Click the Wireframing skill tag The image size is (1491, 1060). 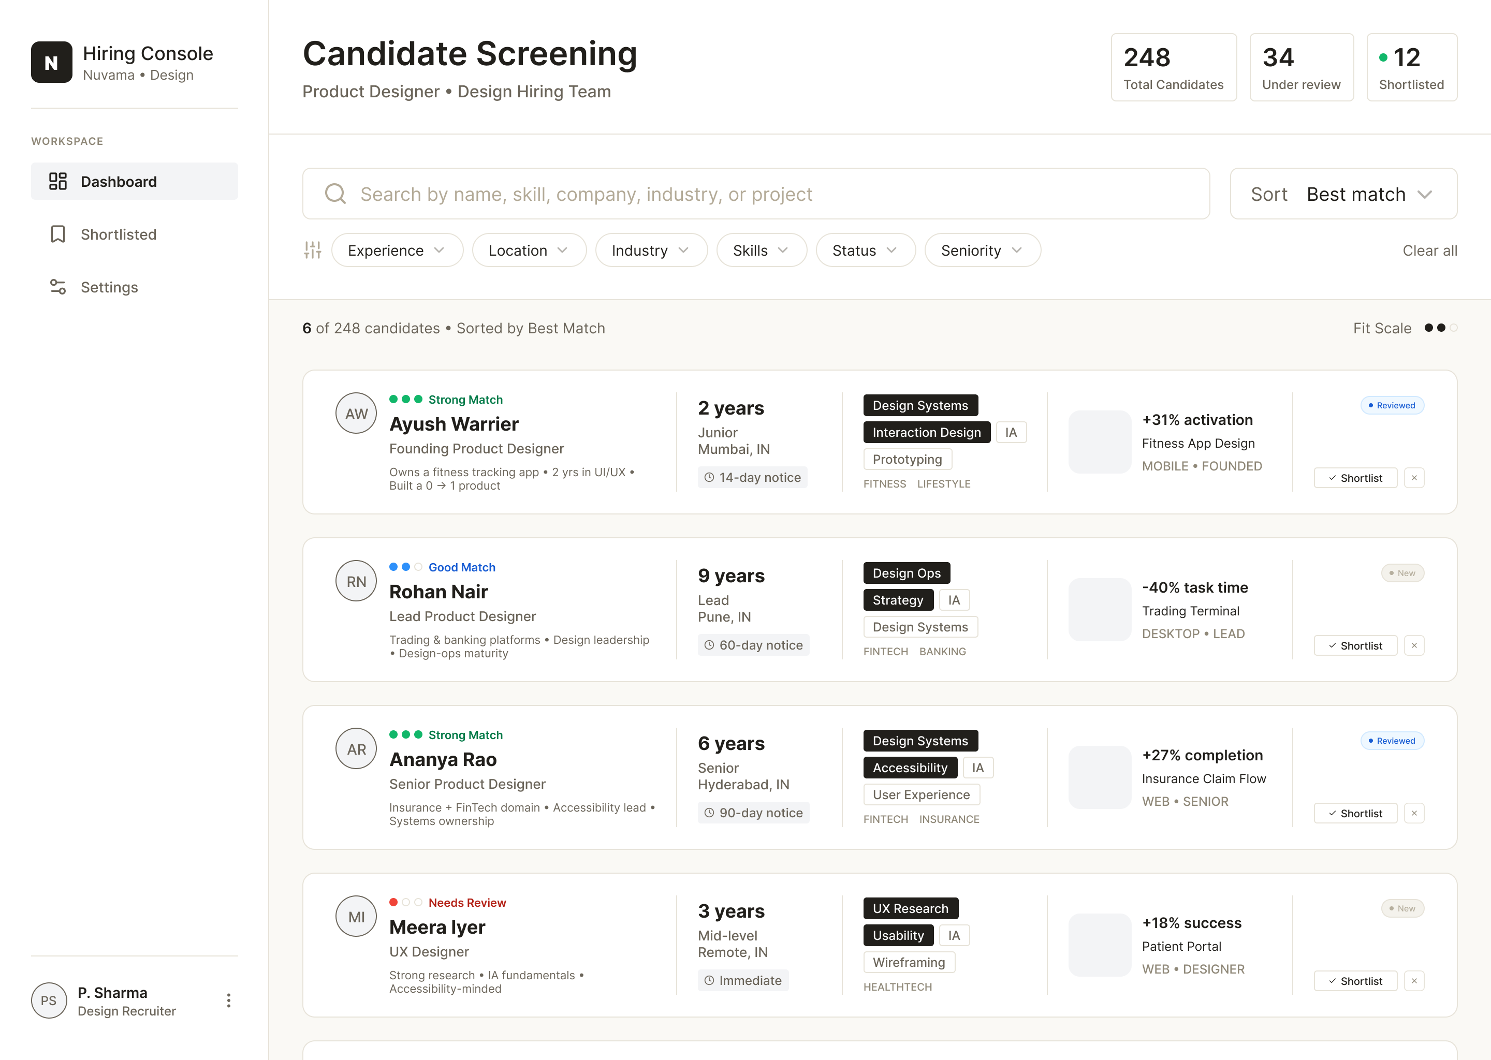click(x=909, y=962)
